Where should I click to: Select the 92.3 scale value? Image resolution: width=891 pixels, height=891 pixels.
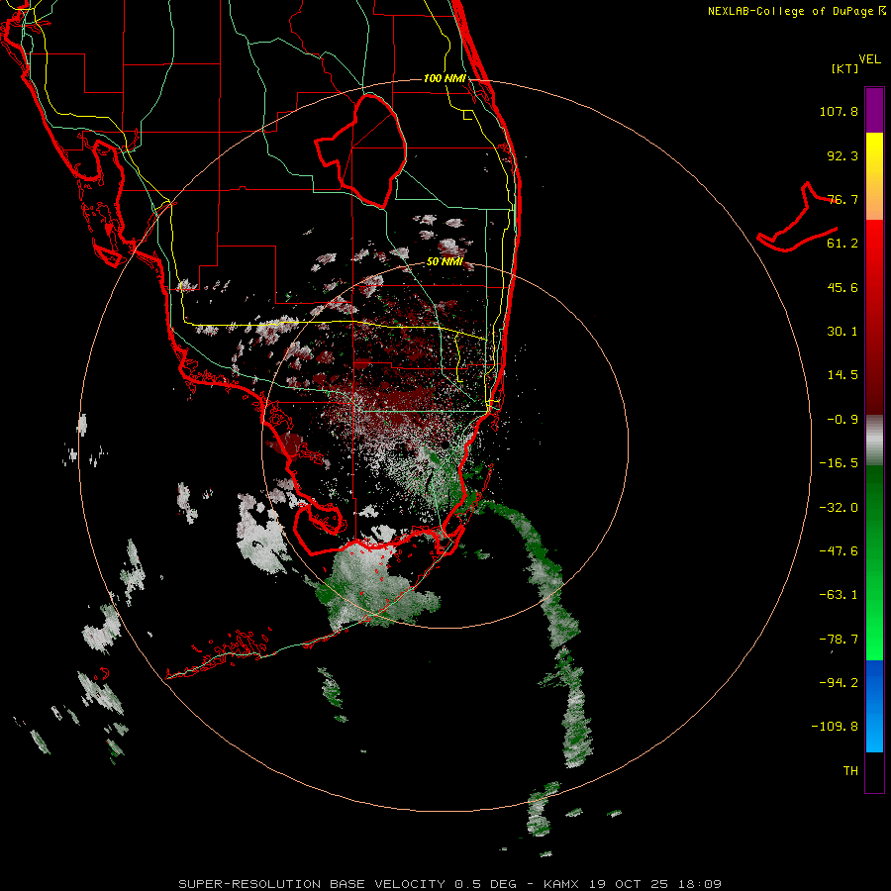[x=842, y=155]
